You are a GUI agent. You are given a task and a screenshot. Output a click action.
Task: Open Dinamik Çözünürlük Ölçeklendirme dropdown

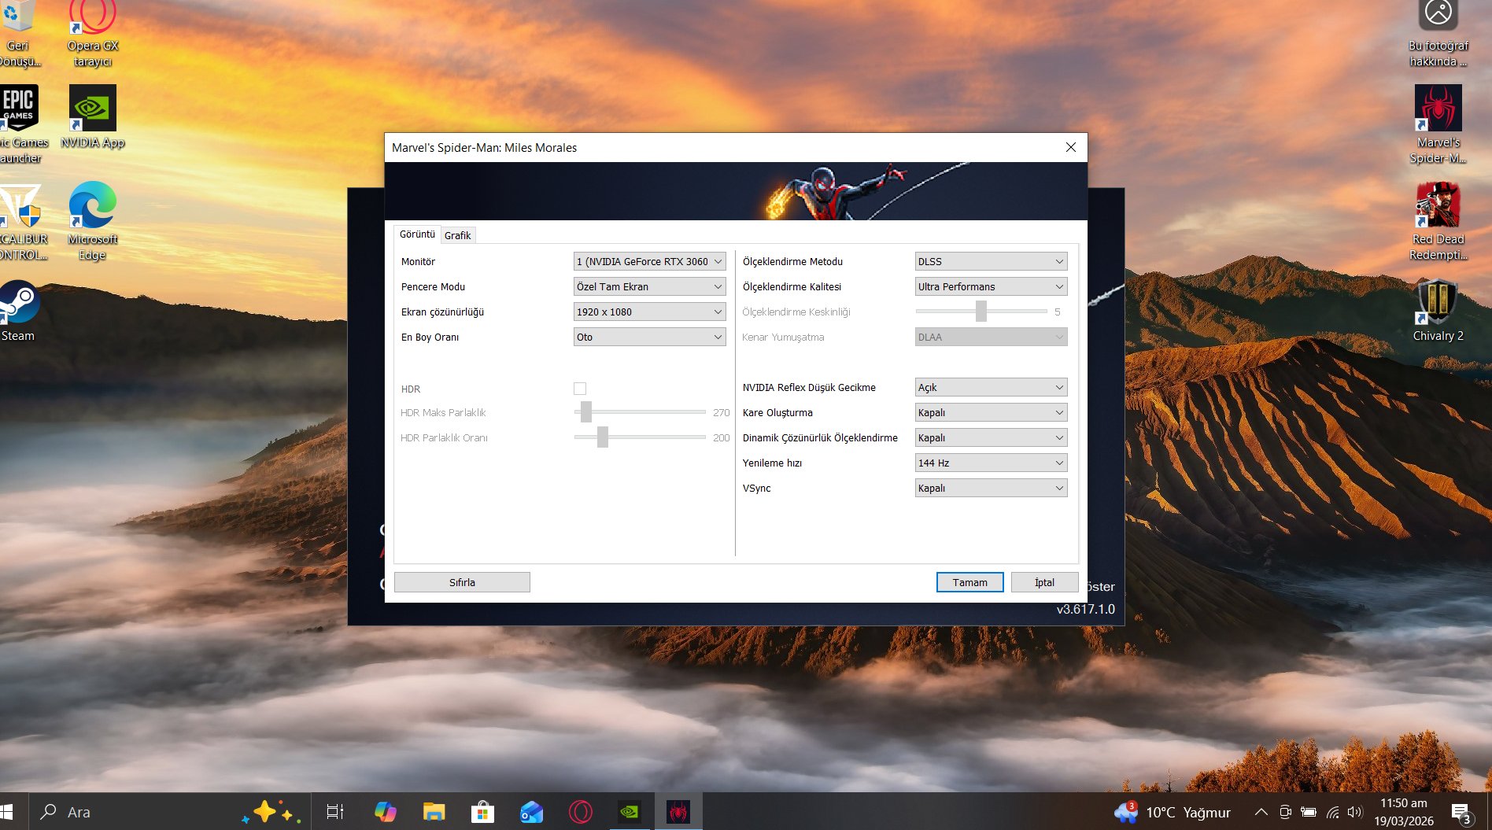coord(991,437)
